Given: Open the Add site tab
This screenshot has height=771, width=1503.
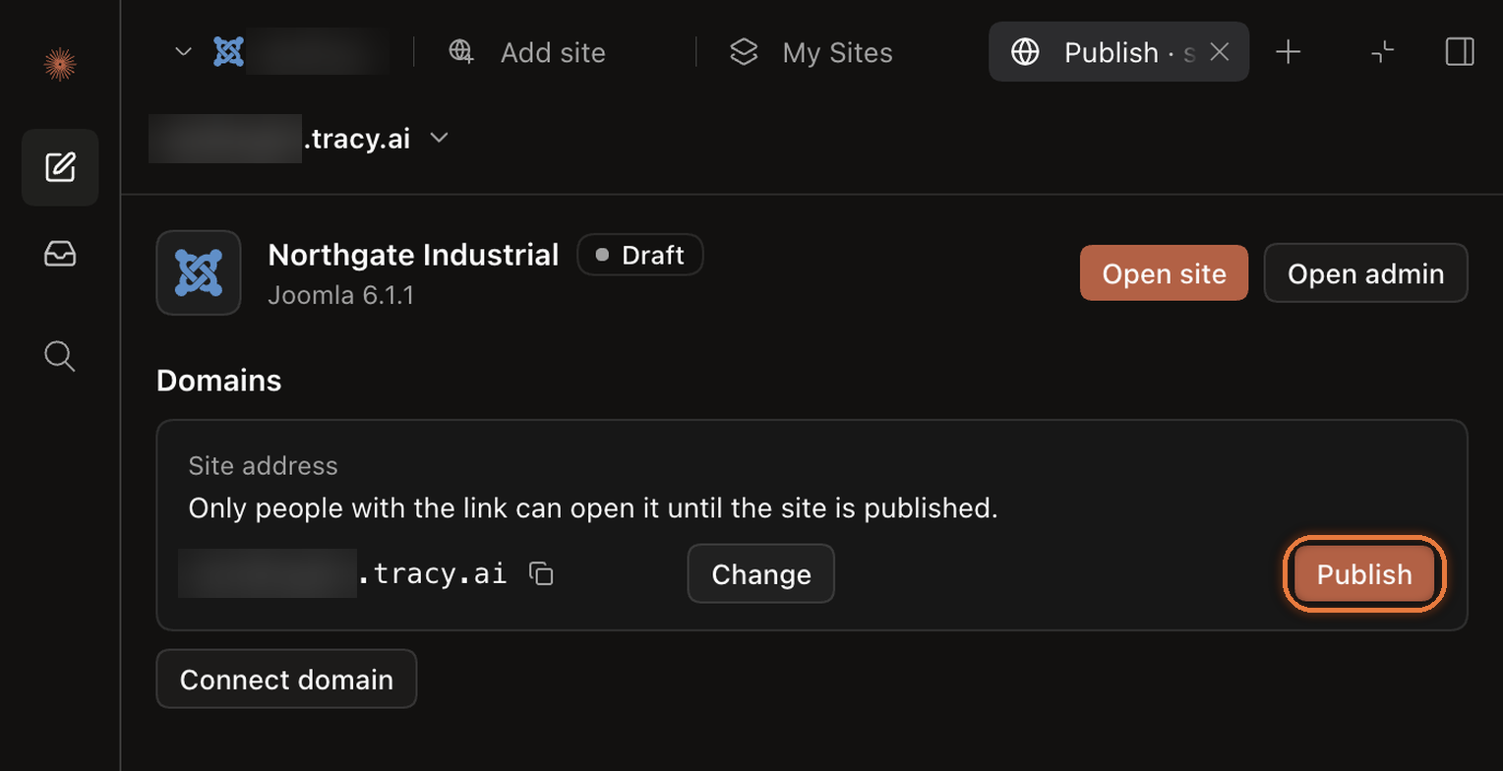Looking at the screenshot, I should [x=527, y=52].
